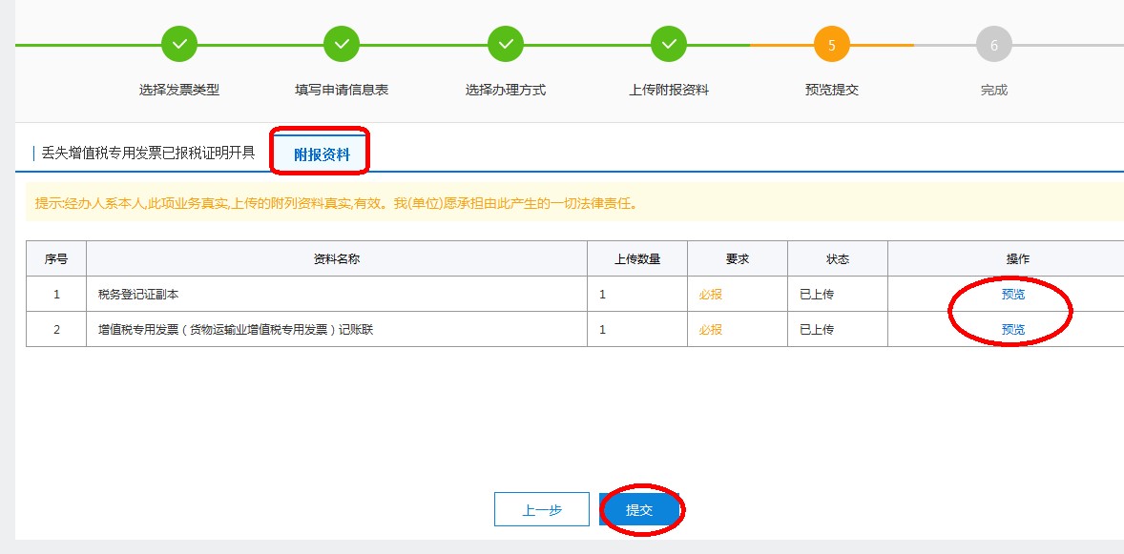Click the step 4 checkmark above 上传附报资料
The image size is (1124, 554).
pyautogui.click(x=669, y=44)
